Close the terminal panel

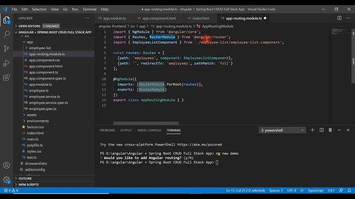click(x=348, y=130)
